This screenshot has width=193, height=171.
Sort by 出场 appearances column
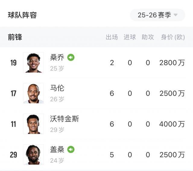click(x=112, y=37)
